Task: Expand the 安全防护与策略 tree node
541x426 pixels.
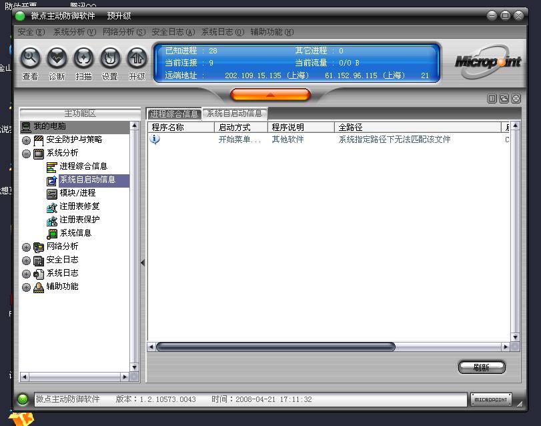Action: tap(26, 140)
